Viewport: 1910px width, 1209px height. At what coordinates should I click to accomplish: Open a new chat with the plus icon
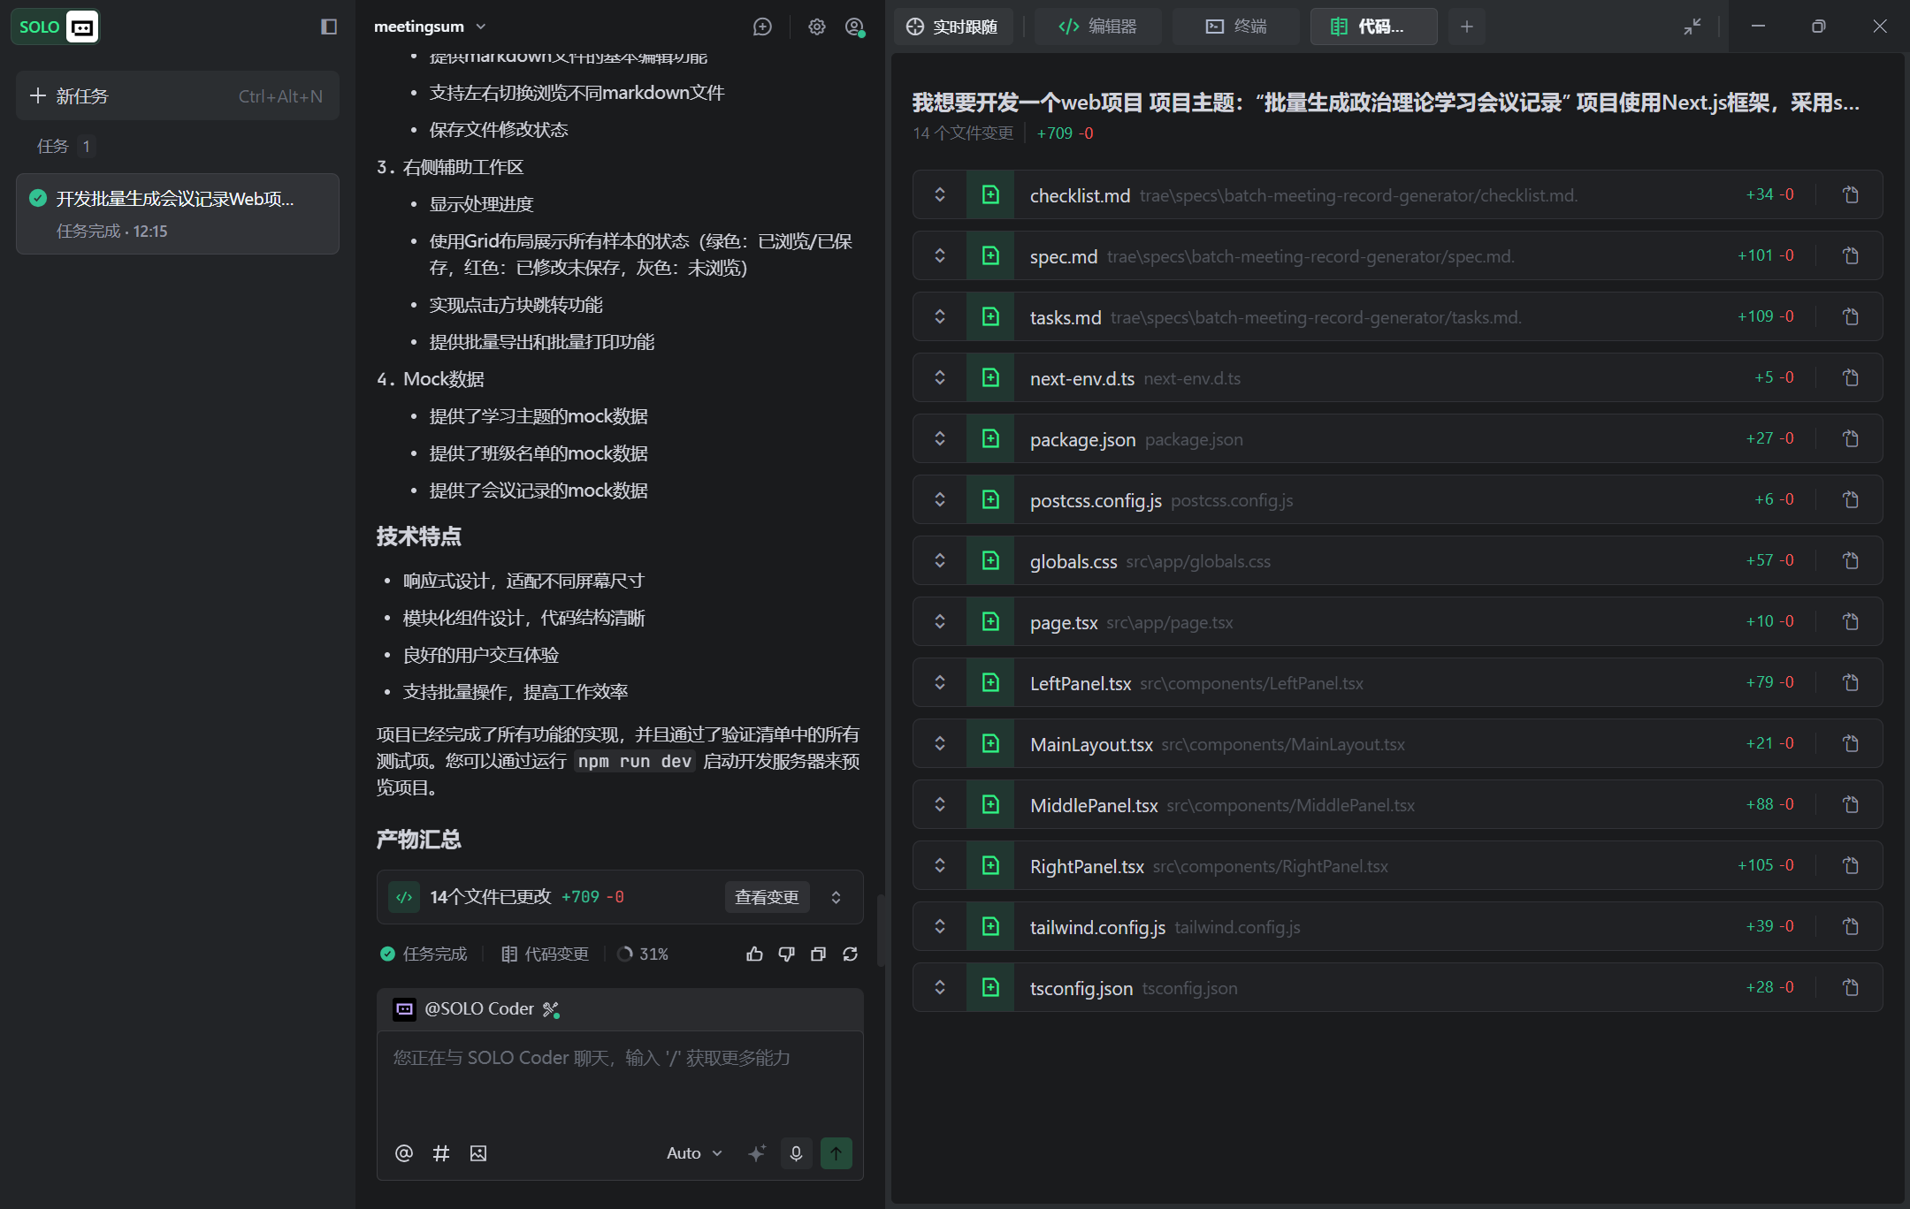pyautogui.click(x=761, y=27)
